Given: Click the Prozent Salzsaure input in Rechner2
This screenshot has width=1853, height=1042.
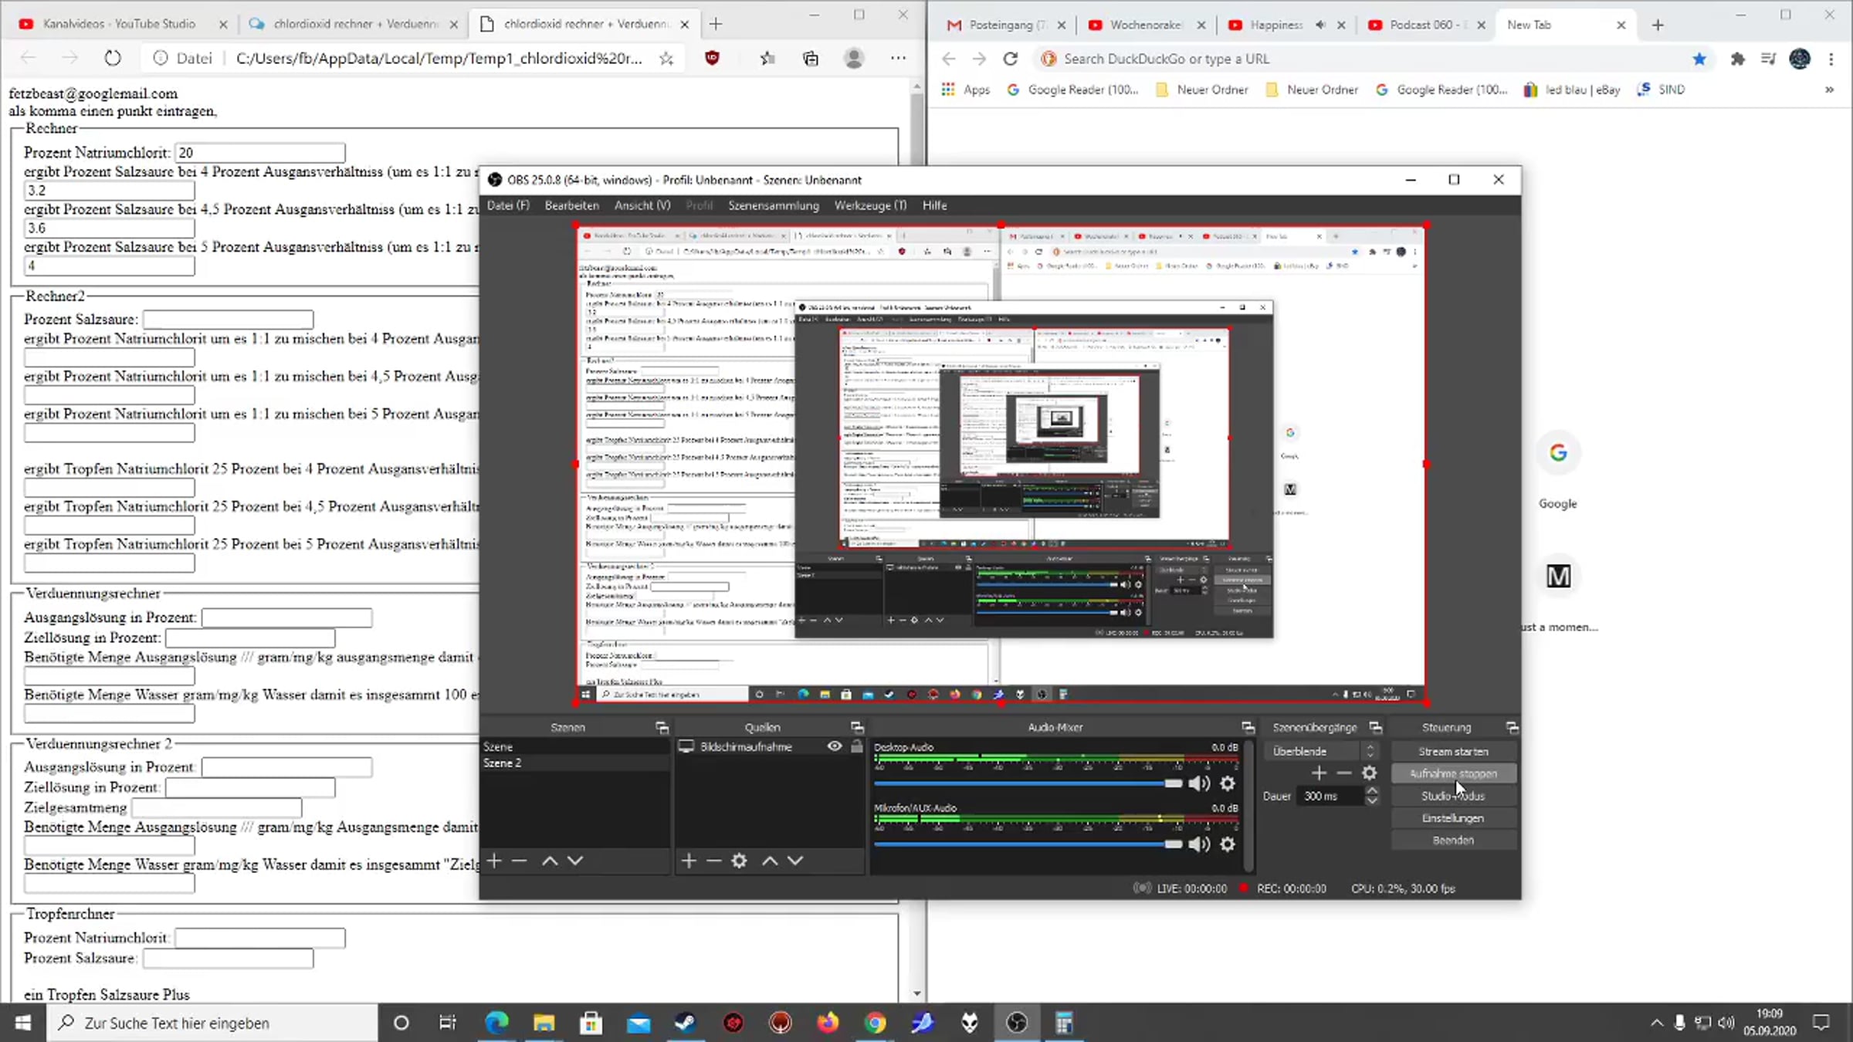Looking at the screenshot, I should click(x=229, y=320).
